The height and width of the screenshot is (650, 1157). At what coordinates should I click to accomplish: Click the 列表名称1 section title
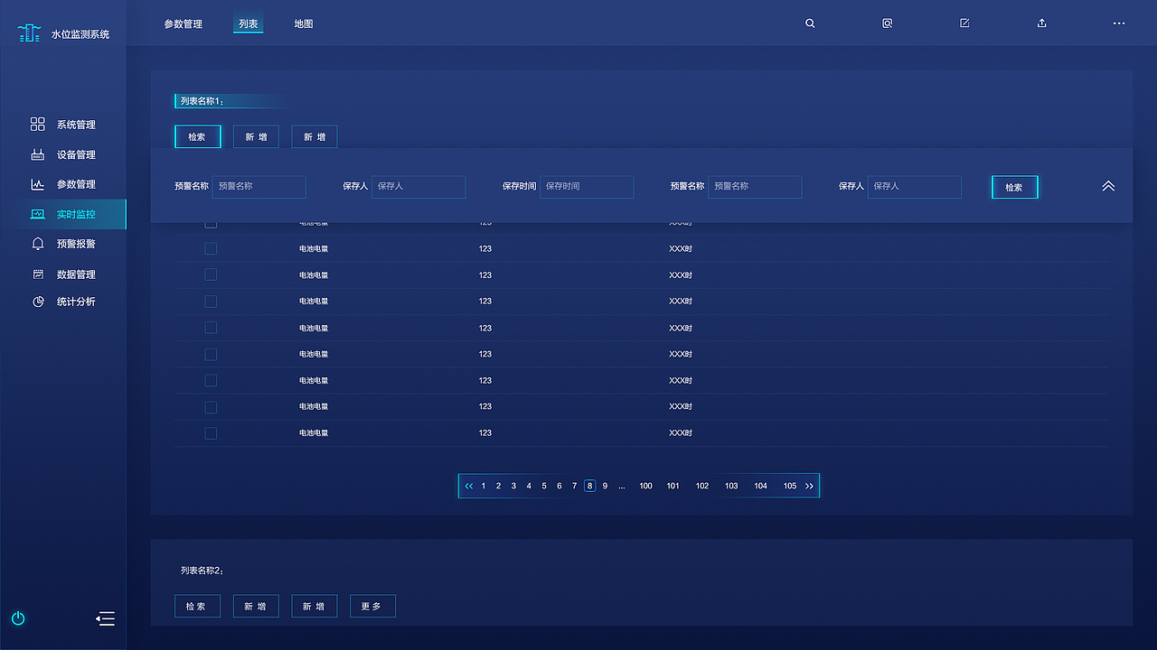pyautogui.click(x=202, y=101)
